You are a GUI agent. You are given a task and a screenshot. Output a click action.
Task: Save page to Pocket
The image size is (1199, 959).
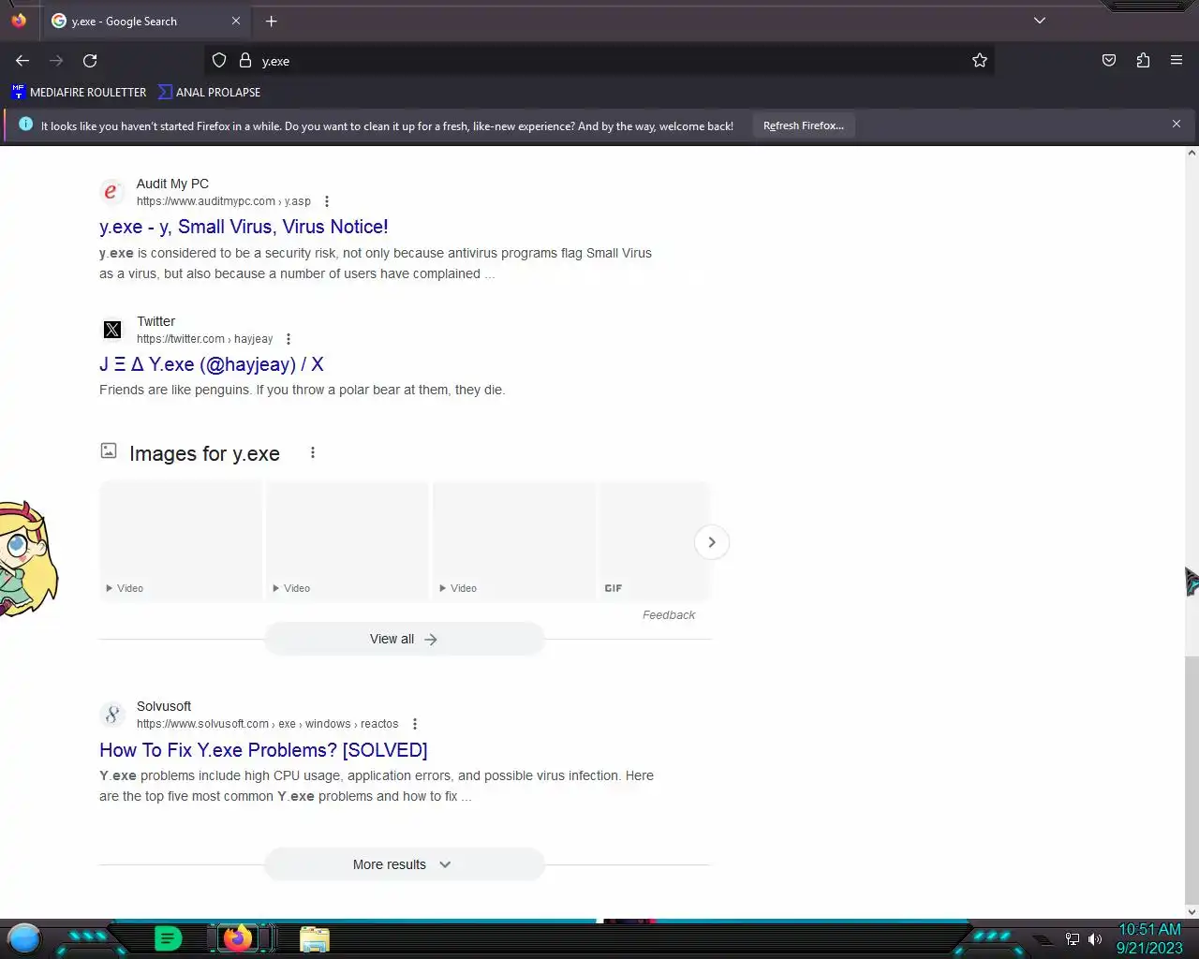(1109, 61)
